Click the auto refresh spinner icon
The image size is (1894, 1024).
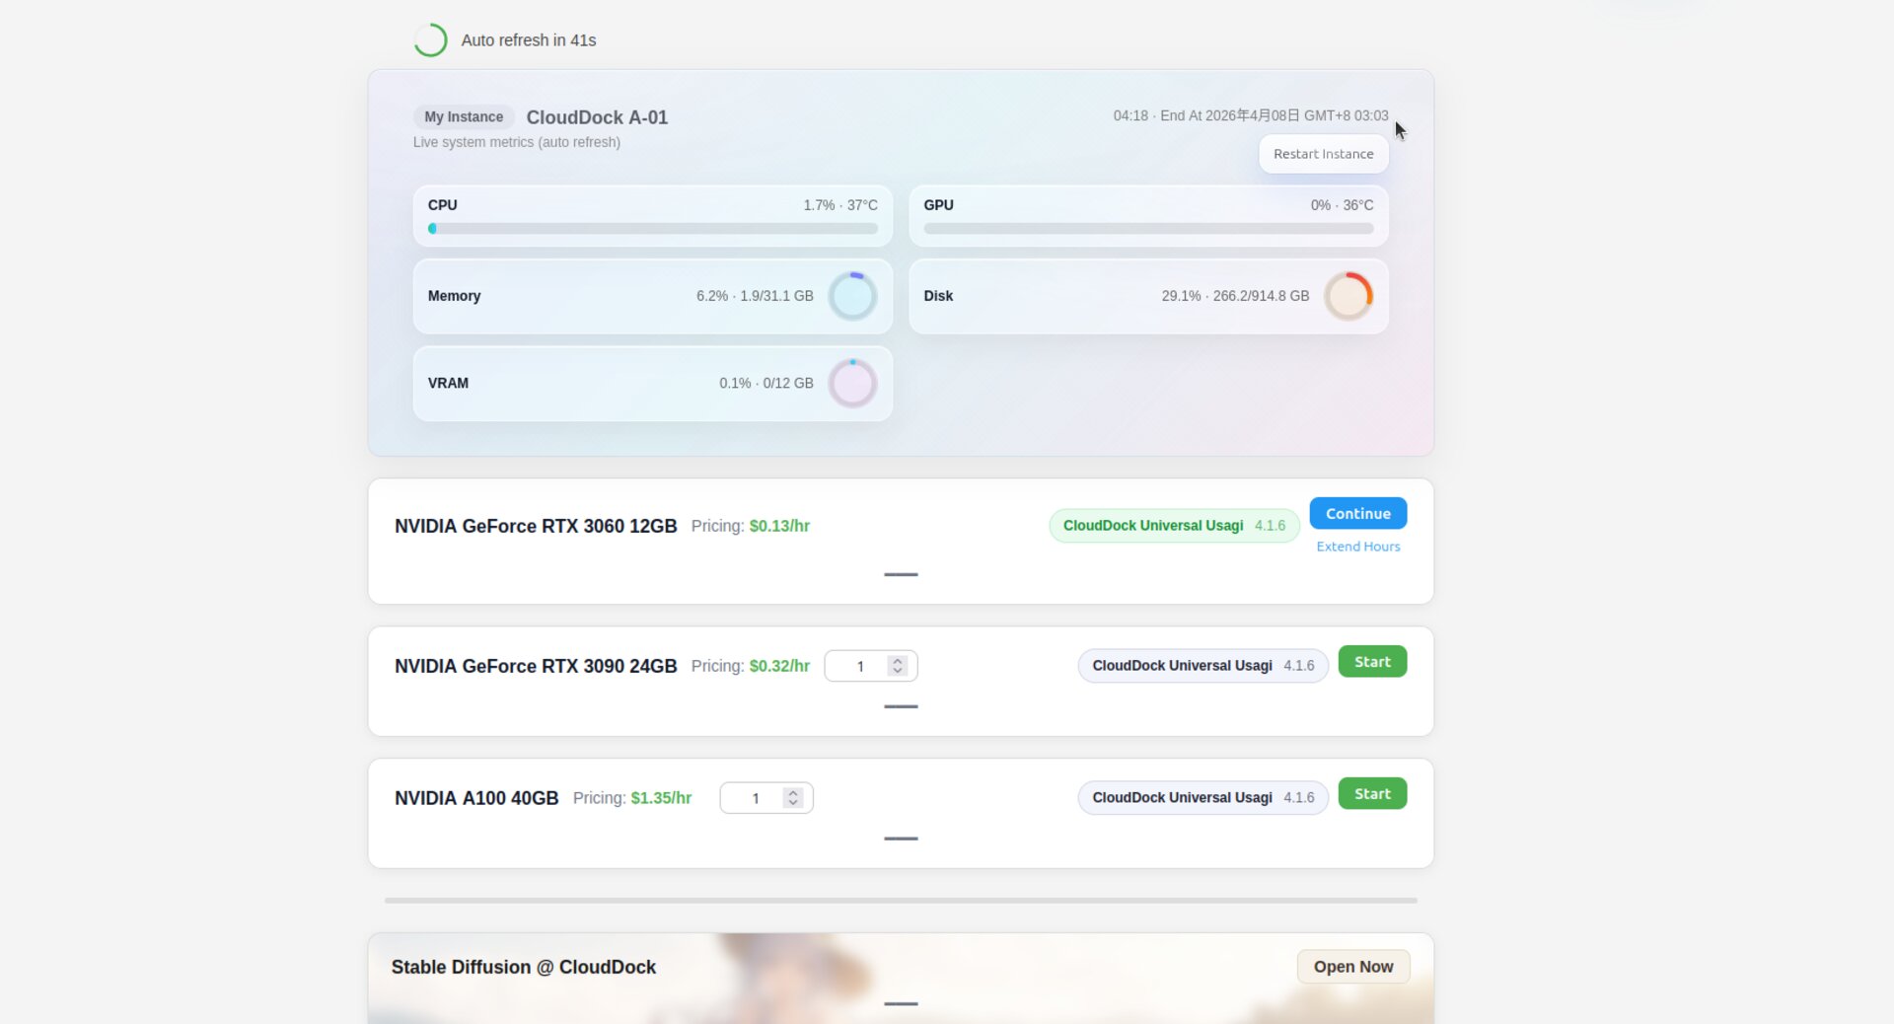(430, 40)
